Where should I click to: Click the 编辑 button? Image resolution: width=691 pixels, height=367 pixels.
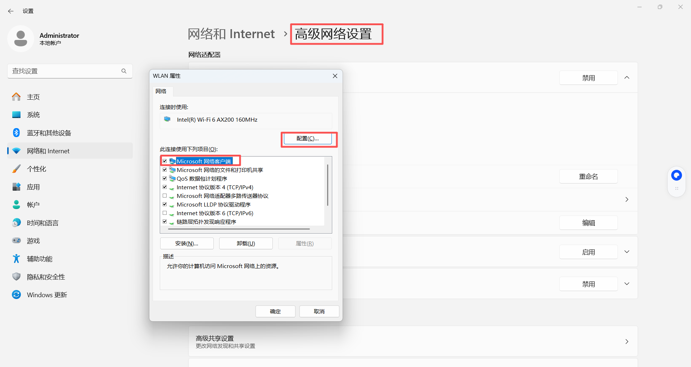(x=588, y=223)
